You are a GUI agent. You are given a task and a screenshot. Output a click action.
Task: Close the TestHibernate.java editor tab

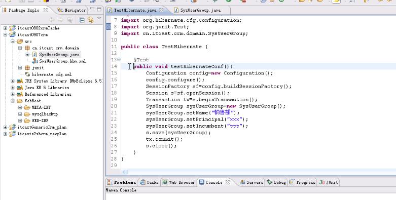(161, 10)
